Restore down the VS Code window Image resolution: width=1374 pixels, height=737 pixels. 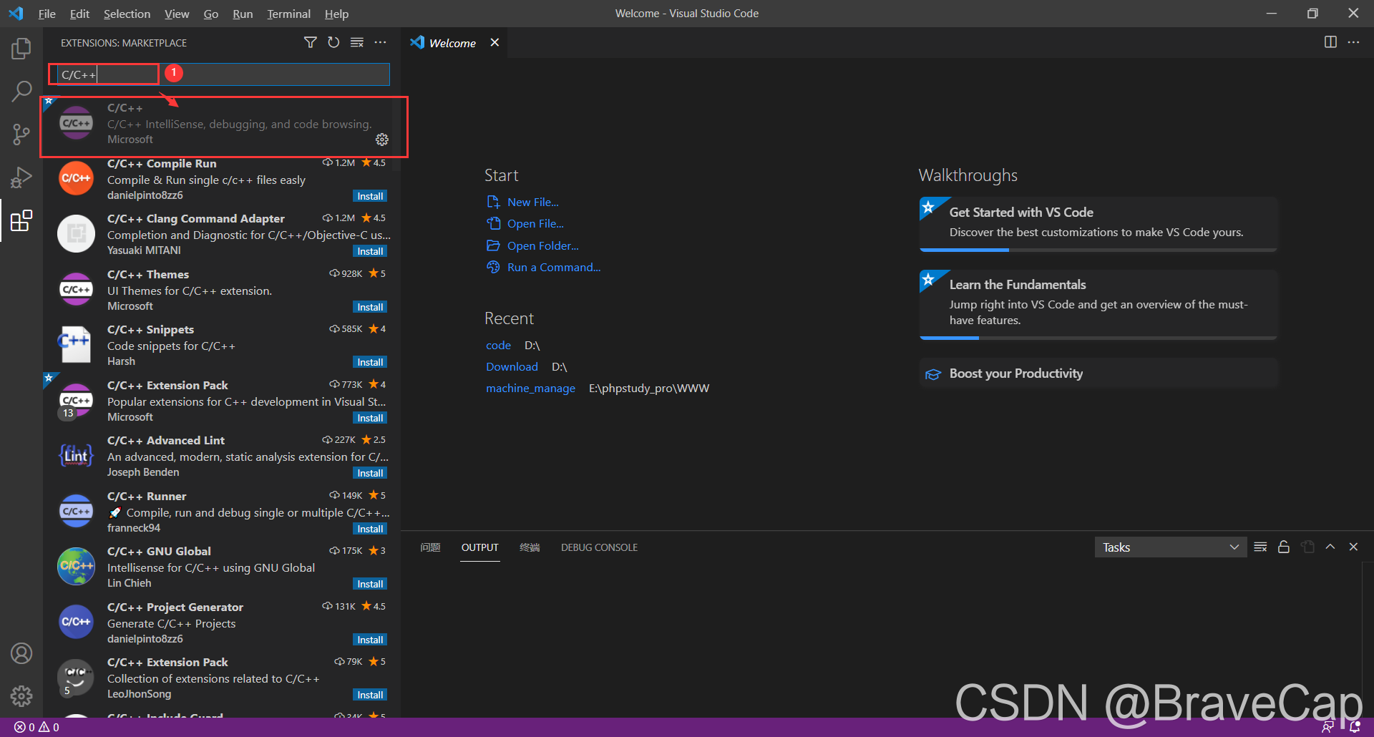(x=1312, y=14)
